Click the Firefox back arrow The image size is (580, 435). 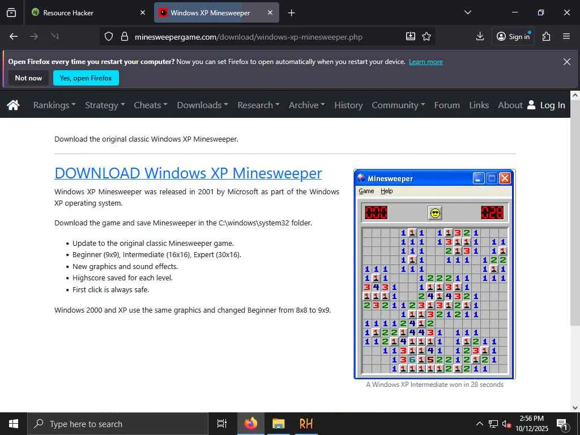(x=14, y=36)
